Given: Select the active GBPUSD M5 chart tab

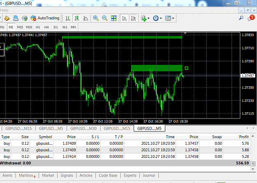Looking at the screenshot, I should [x=149, y=128].
